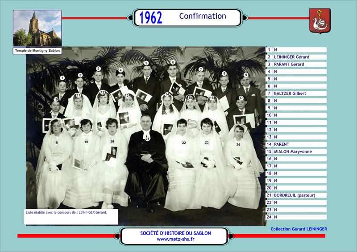Click the number 24 marker on photo
Image resolution: width=357 pixels, height=252 pixels.
pyautogui.click(x=238, y=144)
